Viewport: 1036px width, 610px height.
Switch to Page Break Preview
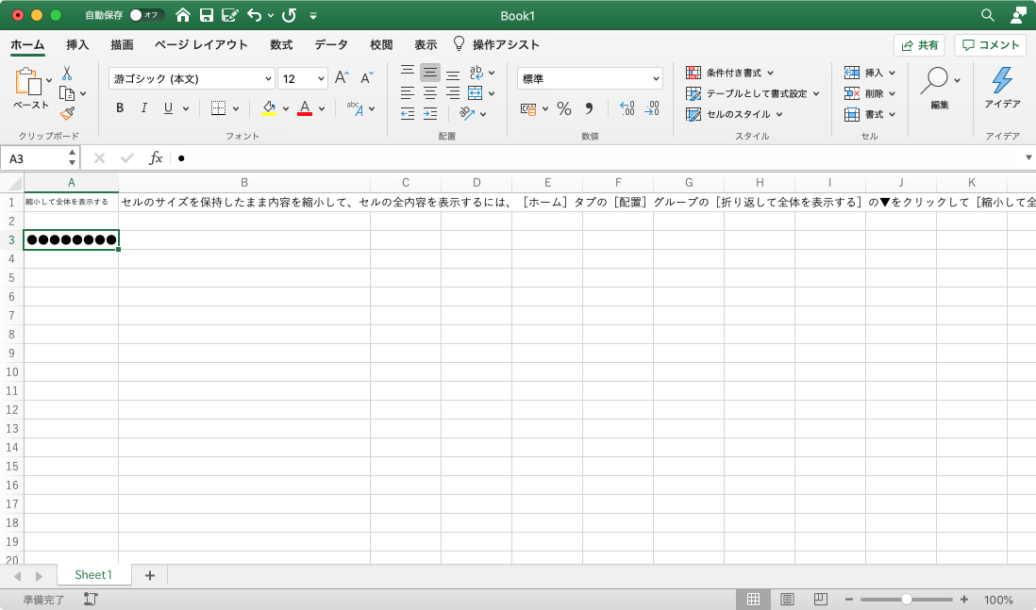tap(821, 599)
